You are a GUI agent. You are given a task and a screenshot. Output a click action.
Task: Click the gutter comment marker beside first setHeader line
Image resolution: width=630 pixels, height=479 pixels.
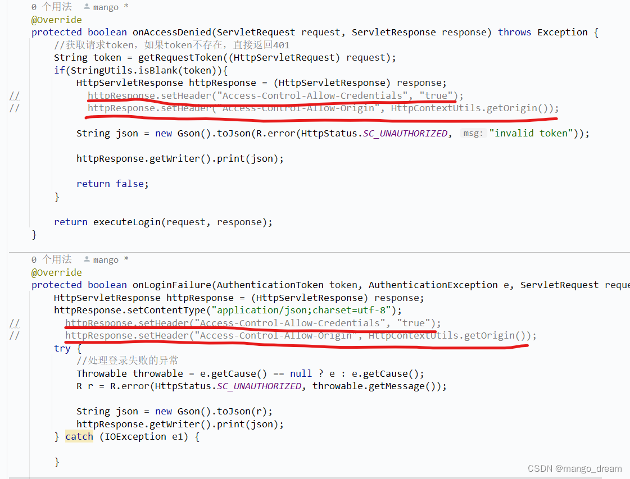pos(15,95)
